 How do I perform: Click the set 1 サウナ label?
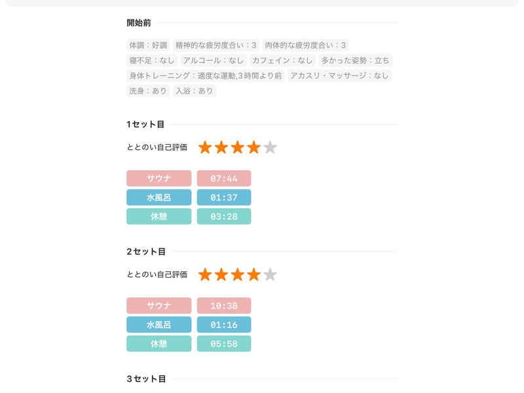(x=159, y=178)
